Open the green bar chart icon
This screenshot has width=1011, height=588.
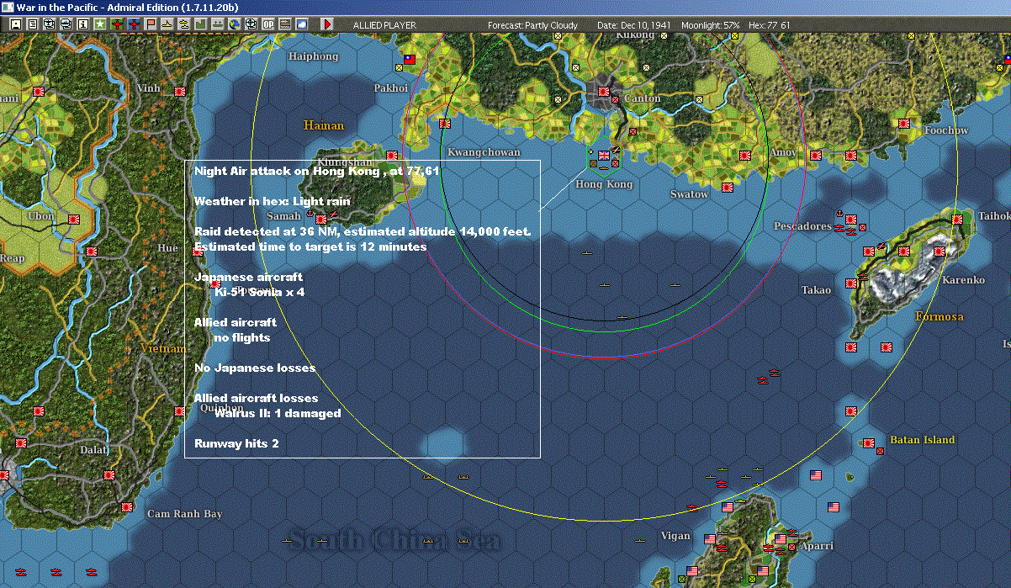(201, 24)
